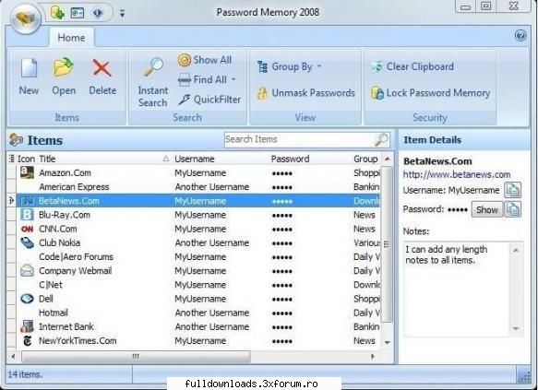Click inside the Notes text box

coord(457,290)
